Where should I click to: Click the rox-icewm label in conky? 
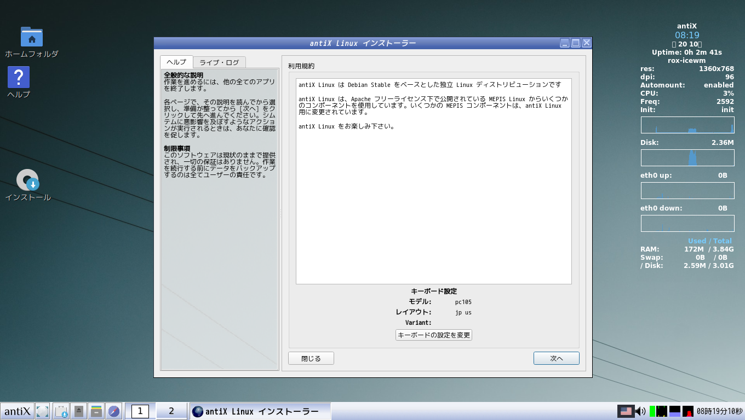click(x=687, y=61)
